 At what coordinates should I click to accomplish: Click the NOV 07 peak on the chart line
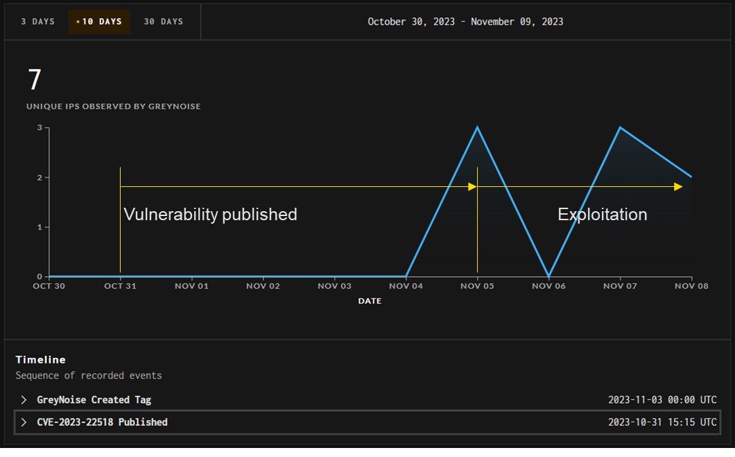[620, 127]
